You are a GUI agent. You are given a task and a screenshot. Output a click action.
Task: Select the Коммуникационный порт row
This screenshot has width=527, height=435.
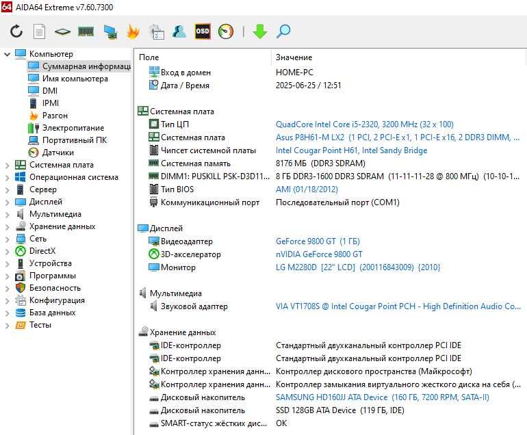pyautogui.click(x=329, y=202)
